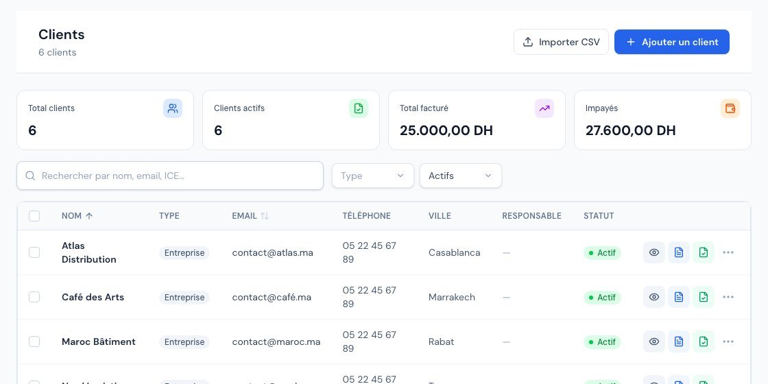Click the Rabat city cell

442,342
